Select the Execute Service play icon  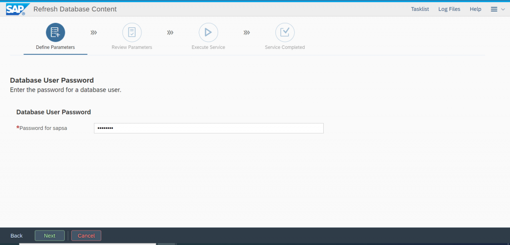208,32
